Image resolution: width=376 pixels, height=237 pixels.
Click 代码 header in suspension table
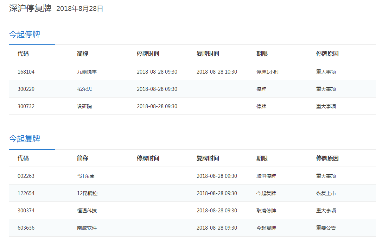[23, 54]
